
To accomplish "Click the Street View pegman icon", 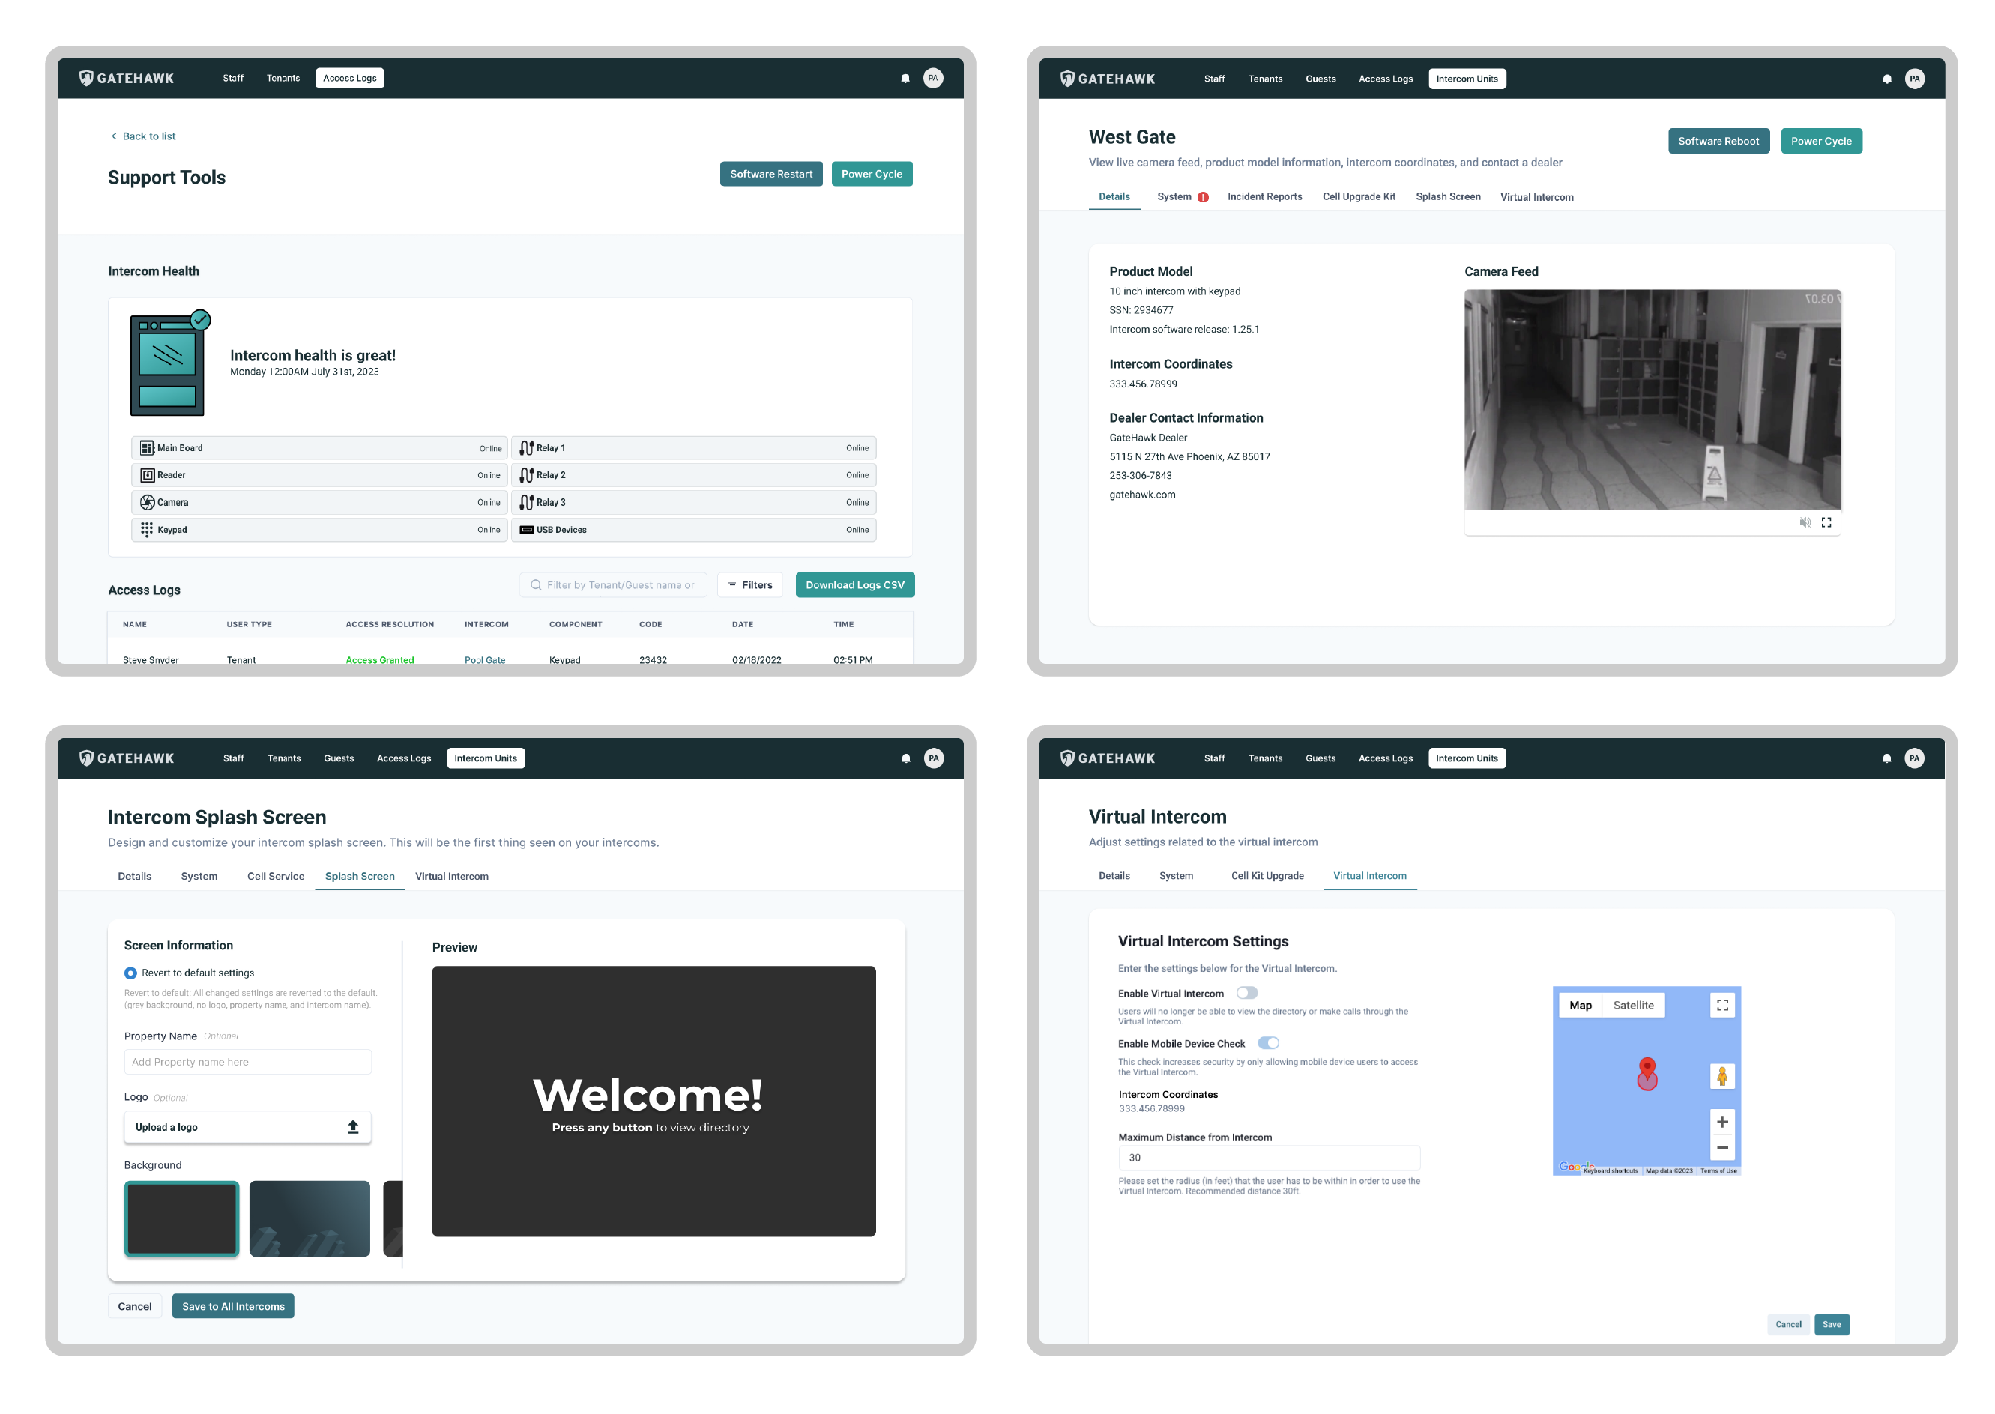I will [1721, 1076].
